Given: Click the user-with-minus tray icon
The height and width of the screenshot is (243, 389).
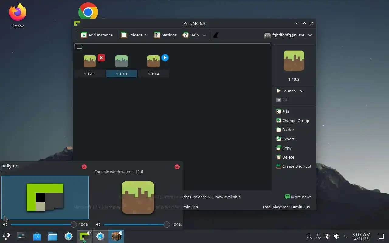Looking at the screenshot, I should point(318,236).
